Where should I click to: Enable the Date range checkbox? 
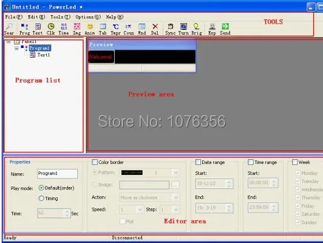tap(198, 162)
